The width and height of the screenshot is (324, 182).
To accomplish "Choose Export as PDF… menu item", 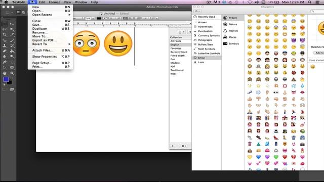I will tap(50, 40).
